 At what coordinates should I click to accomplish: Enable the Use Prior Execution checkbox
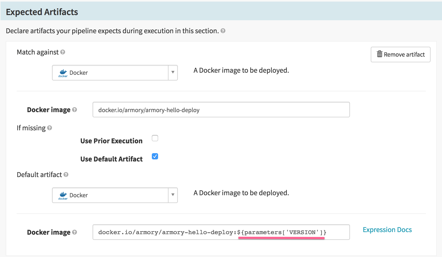(x=155, y=138)
